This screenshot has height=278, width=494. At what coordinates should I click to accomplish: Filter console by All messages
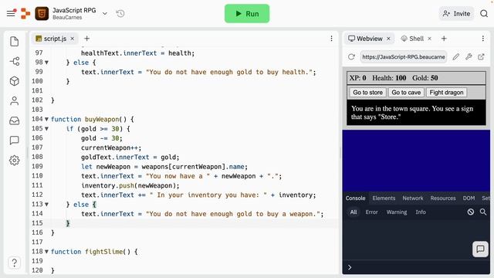[x=354, y=212]
